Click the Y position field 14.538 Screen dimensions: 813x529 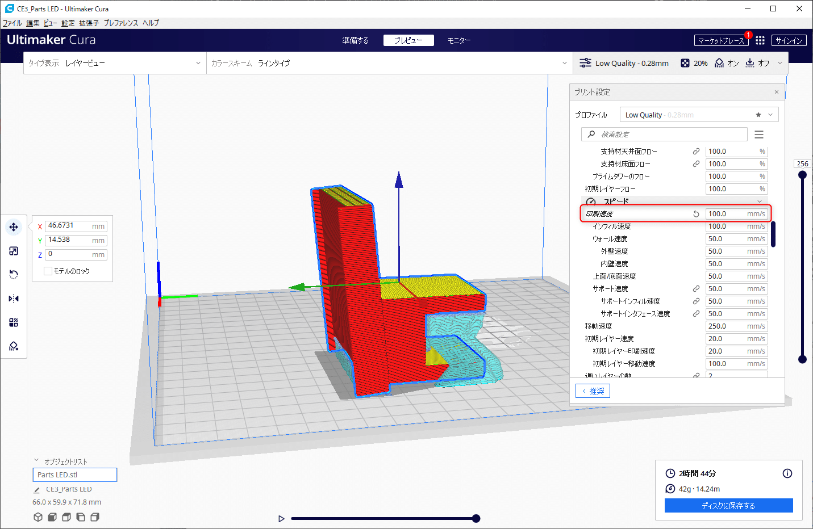point(76,240)
